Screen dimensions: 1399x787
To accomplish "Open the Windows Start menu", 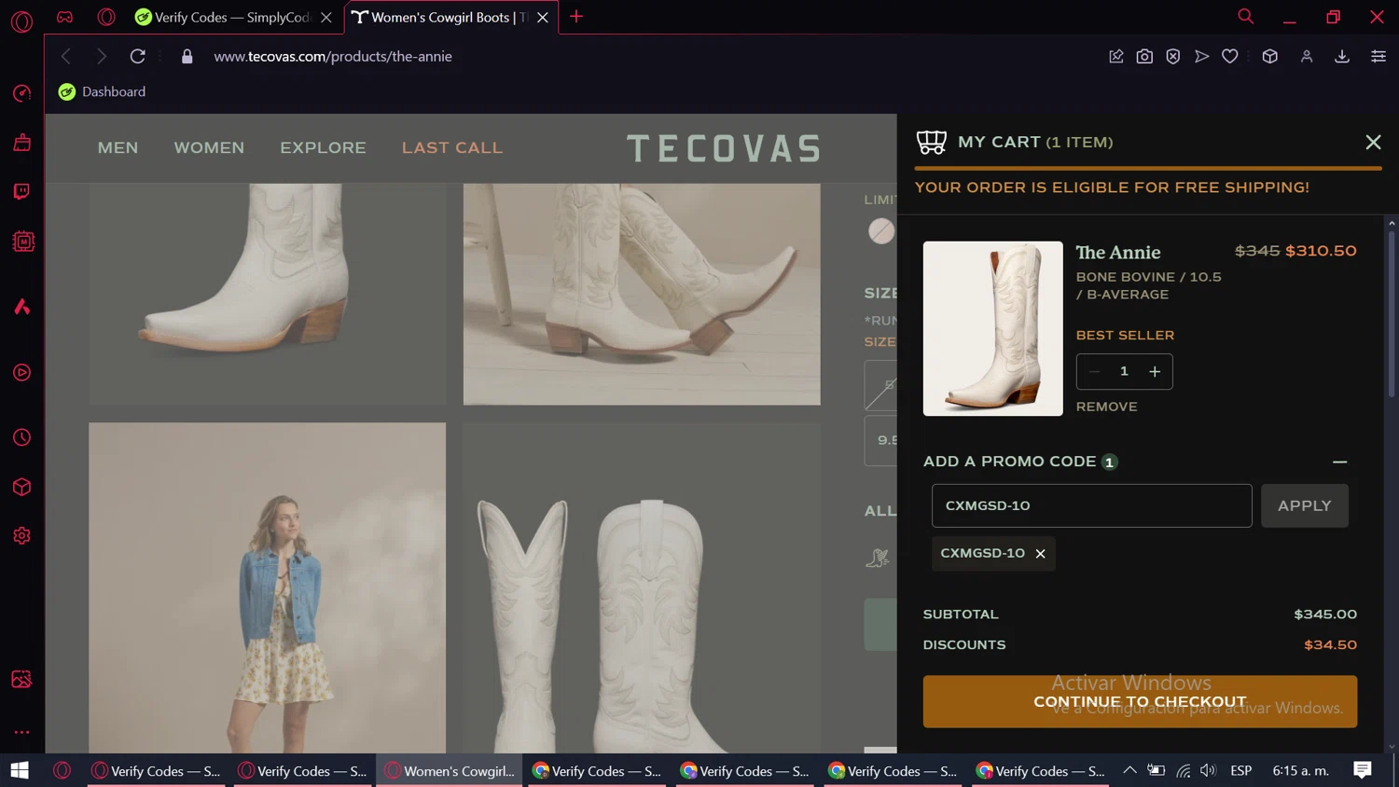I will 20,770.
